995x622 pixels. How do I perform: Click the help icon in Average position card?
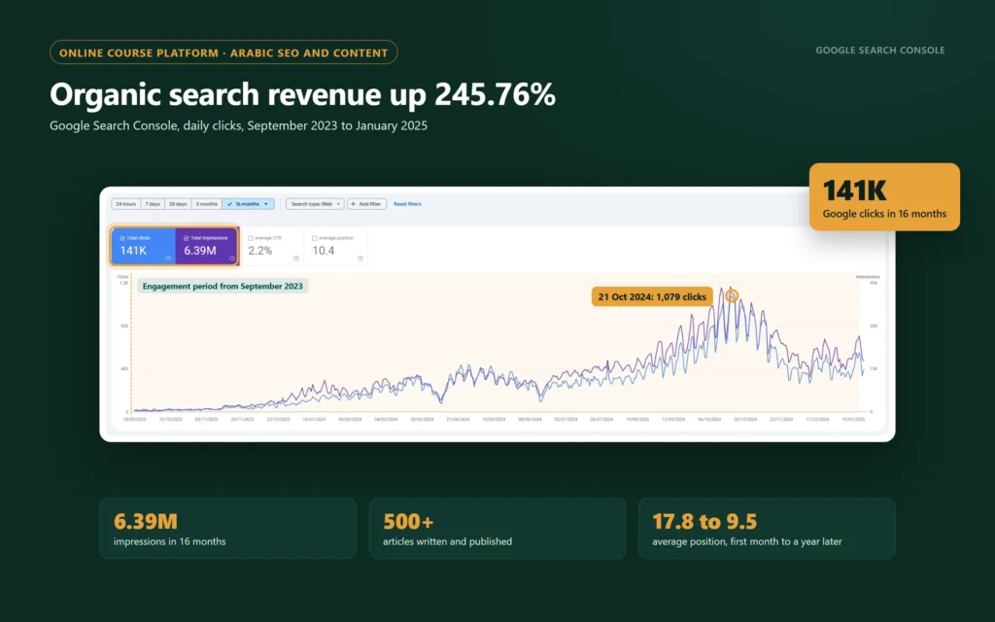point(360,259)
